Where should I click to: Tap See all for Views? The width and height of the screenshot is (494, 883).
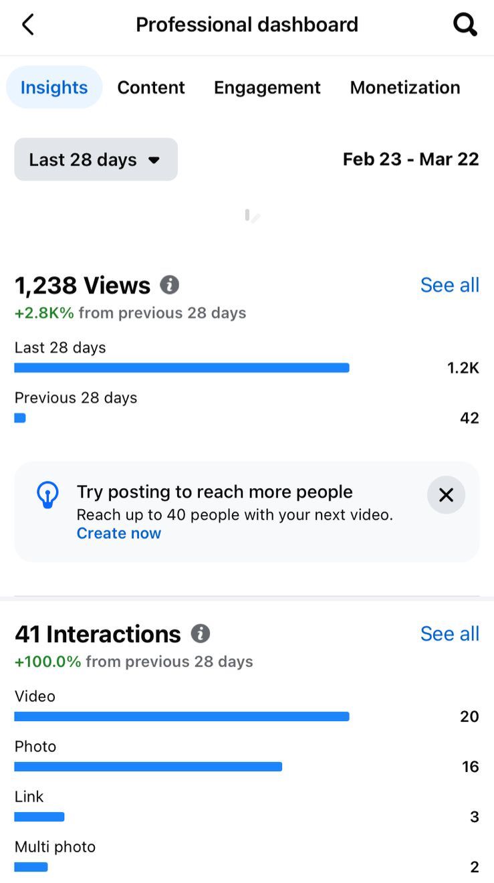tap(449, 285)
